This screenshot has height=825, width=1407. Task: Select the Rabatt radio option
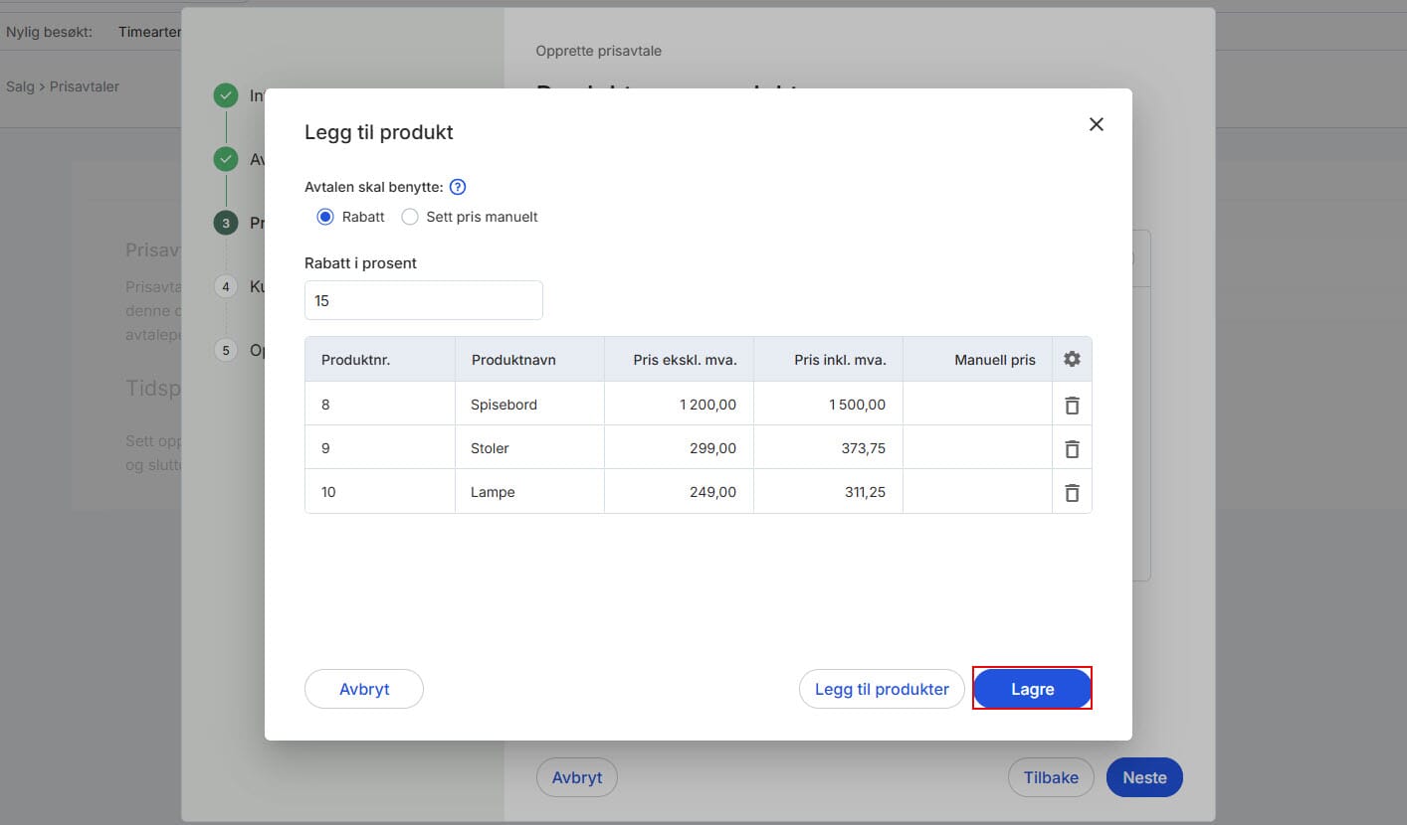click(x=324, y=217)
